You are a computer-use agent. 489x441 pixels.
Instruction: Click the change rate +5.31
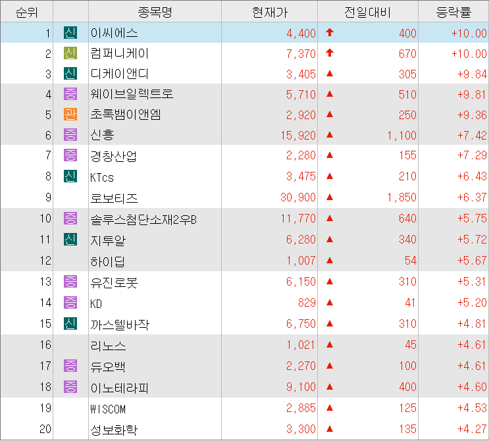472,281
